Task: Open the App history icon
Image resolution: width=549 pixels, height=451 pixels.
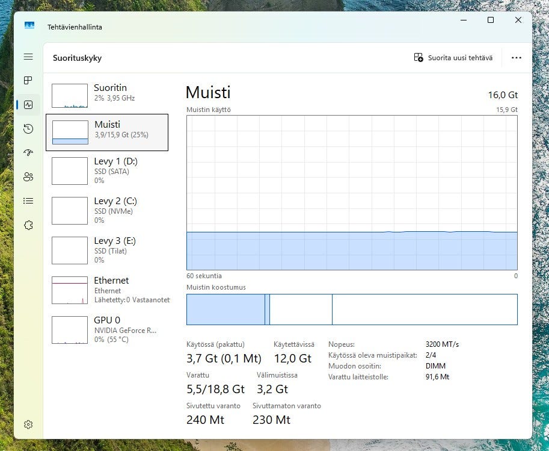Action: click(x=28, y=129)
